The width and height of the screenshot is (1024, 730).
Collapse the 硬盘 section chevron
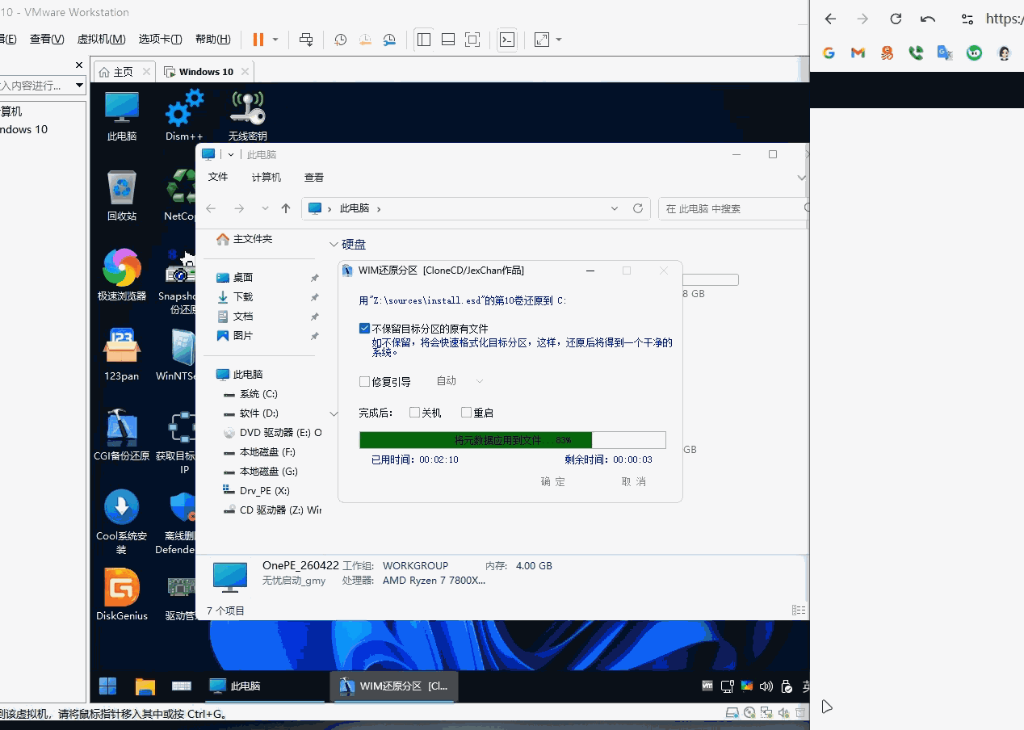point(334,245)
